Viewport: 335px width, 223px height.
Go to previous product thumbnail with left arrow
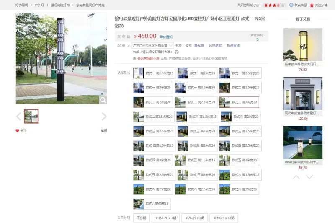click(x=18, y=117)
